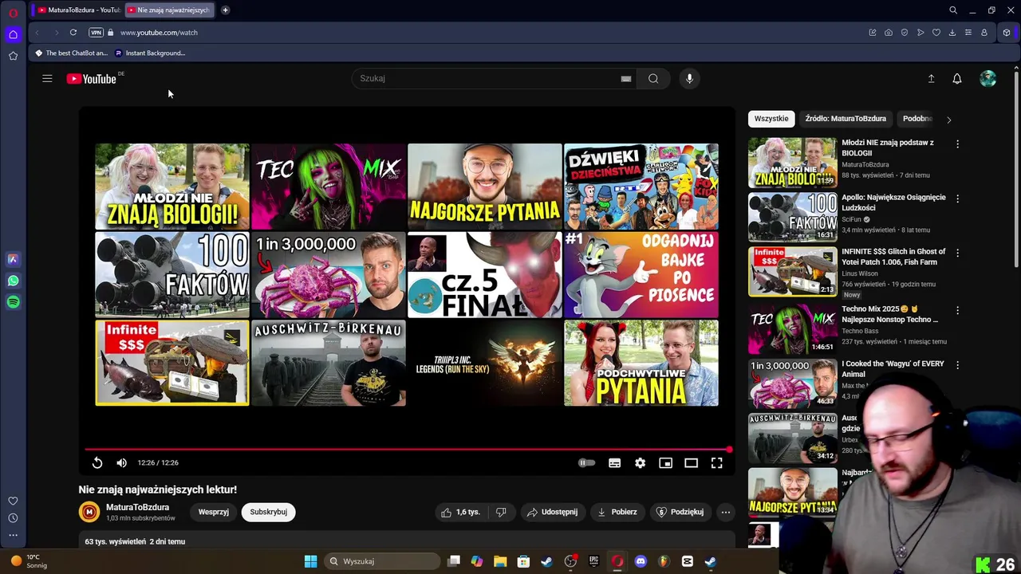The width and height of the screenshot is (1021, 574).
Task: Open the Dźwięki Dzieciństwa endscreen video
Action: pos(641,187)
